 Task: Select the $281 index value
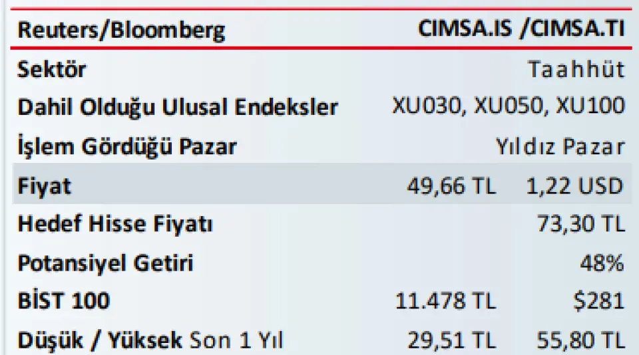pos(598,301)
